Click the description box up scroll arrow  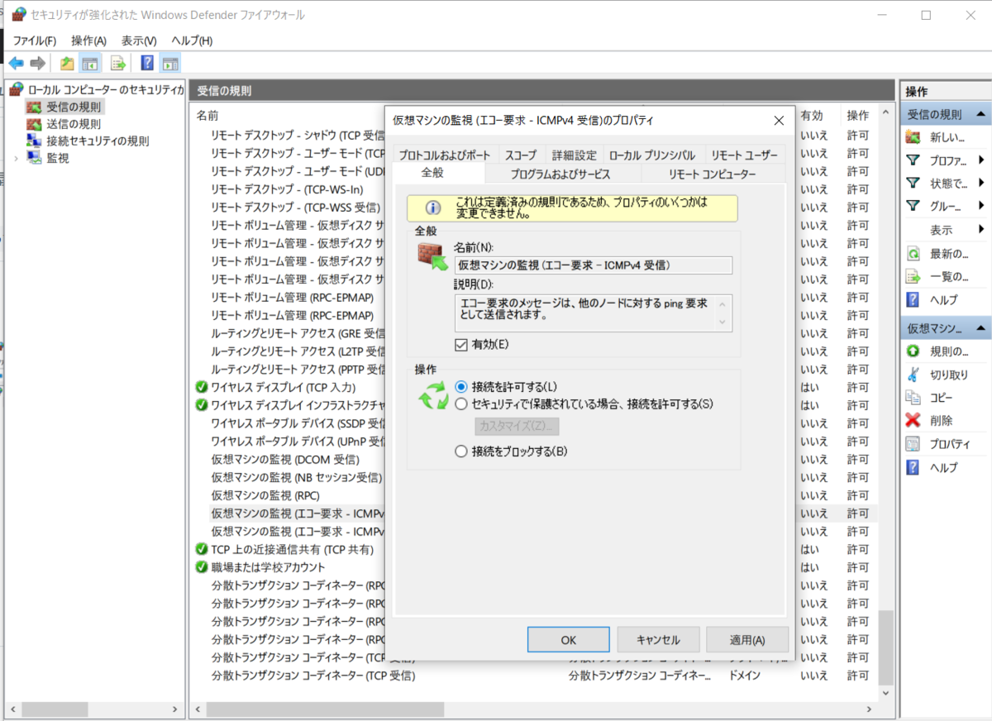tap(723, 303)
